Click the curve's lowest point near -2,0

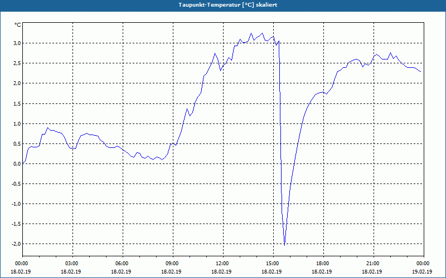coord(284,245)
